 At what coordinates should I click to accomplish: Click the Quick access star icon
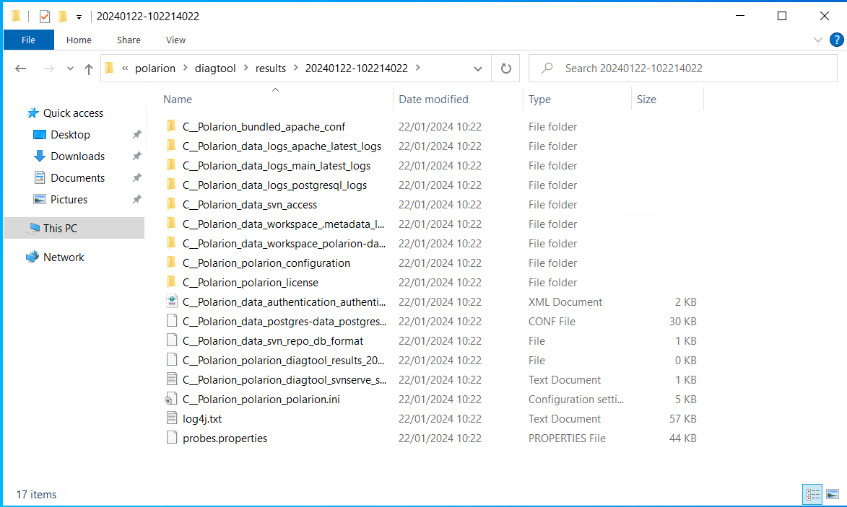tap(32, 113)
